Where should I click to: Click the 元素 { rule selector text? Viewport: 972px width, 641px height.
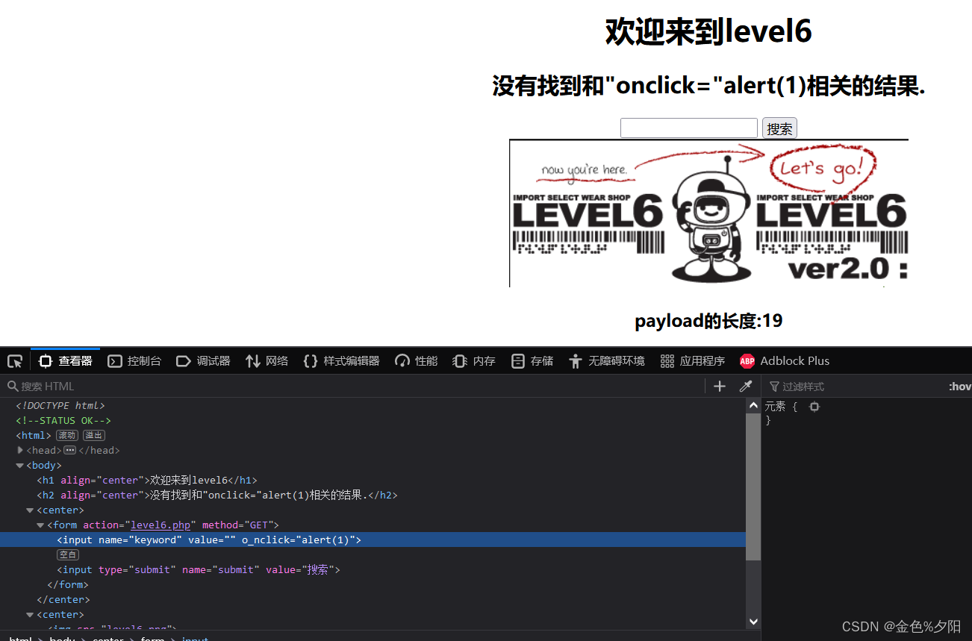click(781, 407)
